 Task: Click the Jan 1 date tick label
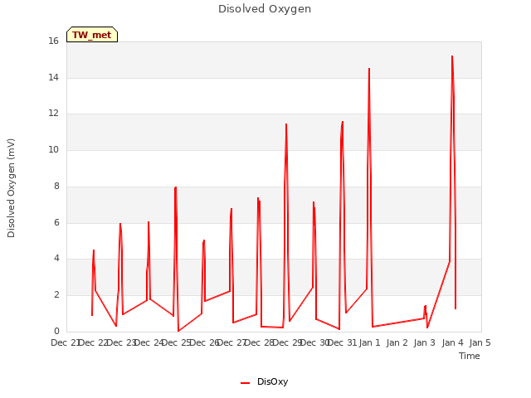coord(369,342)
